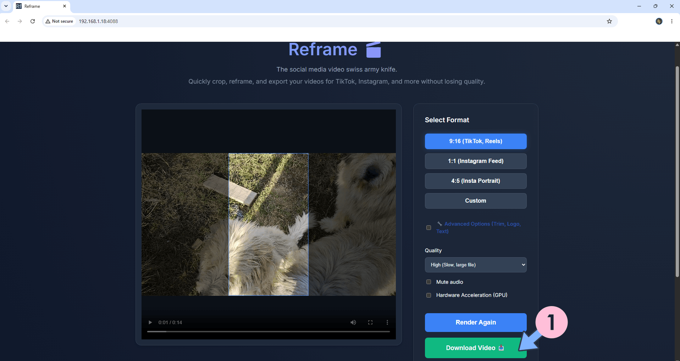Open video fullscreen mode
Screen dimensions: 680x361
tap(370, 322)
